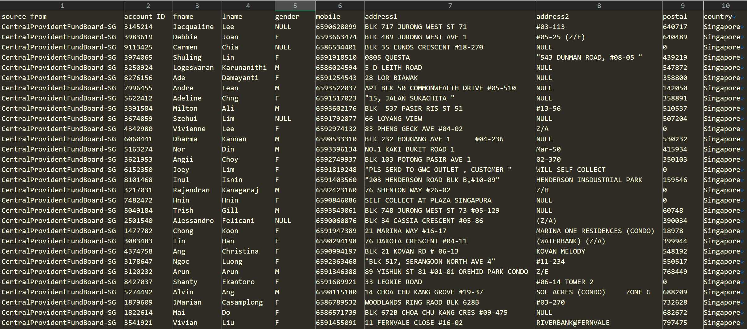Click the 'account ID' header cell
Viewport: 747px width, 329px height.
(x=144, y=17)
